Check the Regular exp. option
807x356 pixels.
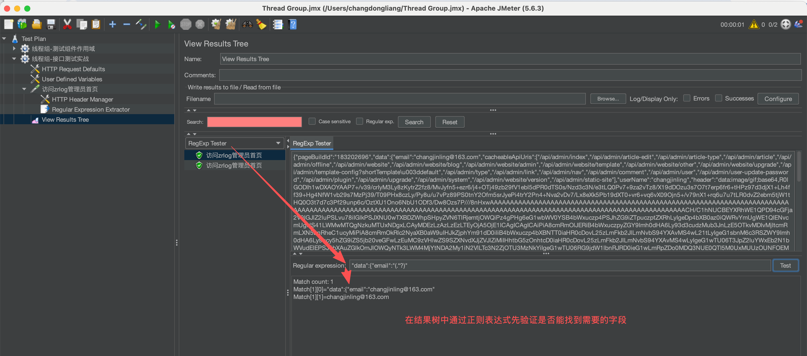point(360,121)
